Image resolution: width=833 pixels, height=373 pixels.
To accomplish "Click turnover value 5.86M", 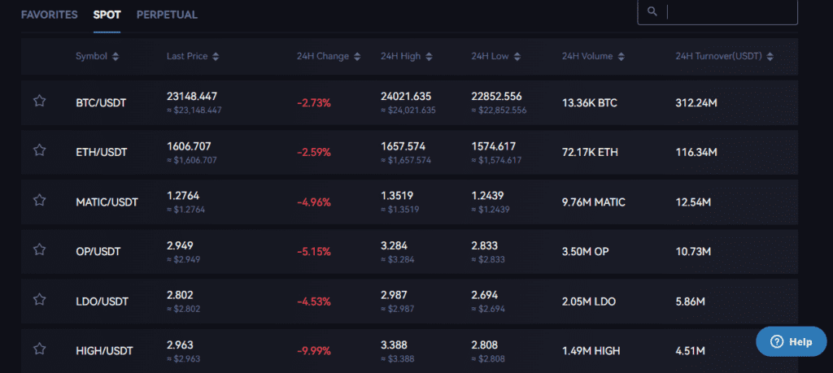I will (690, 302).
